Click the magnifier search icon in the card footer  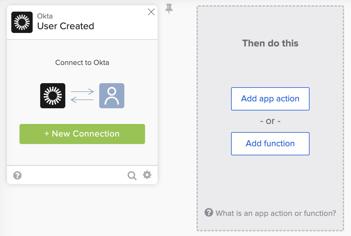click(132, 175)
